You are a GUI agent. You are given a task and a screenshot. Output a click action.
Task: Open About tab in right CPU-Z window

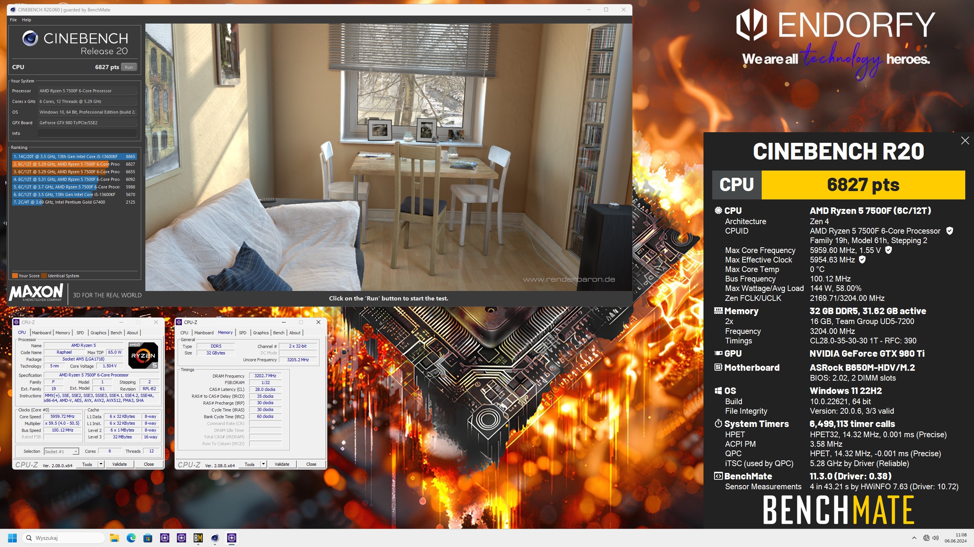click(295, 333)
